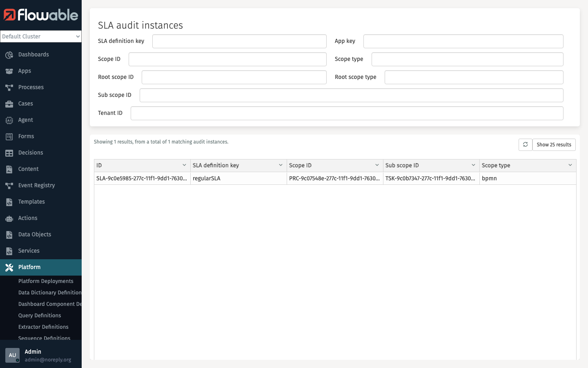Open the Default Cluster dropdown
This screenshot has width=588, height=368.
41,36
